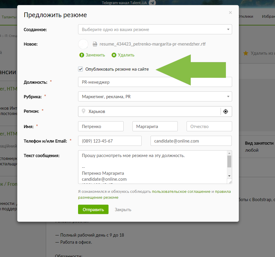Screen dimensions: 275x257
Task: Open the Таланты menu item
Action: pyautogui.click(x=9, y=17)
